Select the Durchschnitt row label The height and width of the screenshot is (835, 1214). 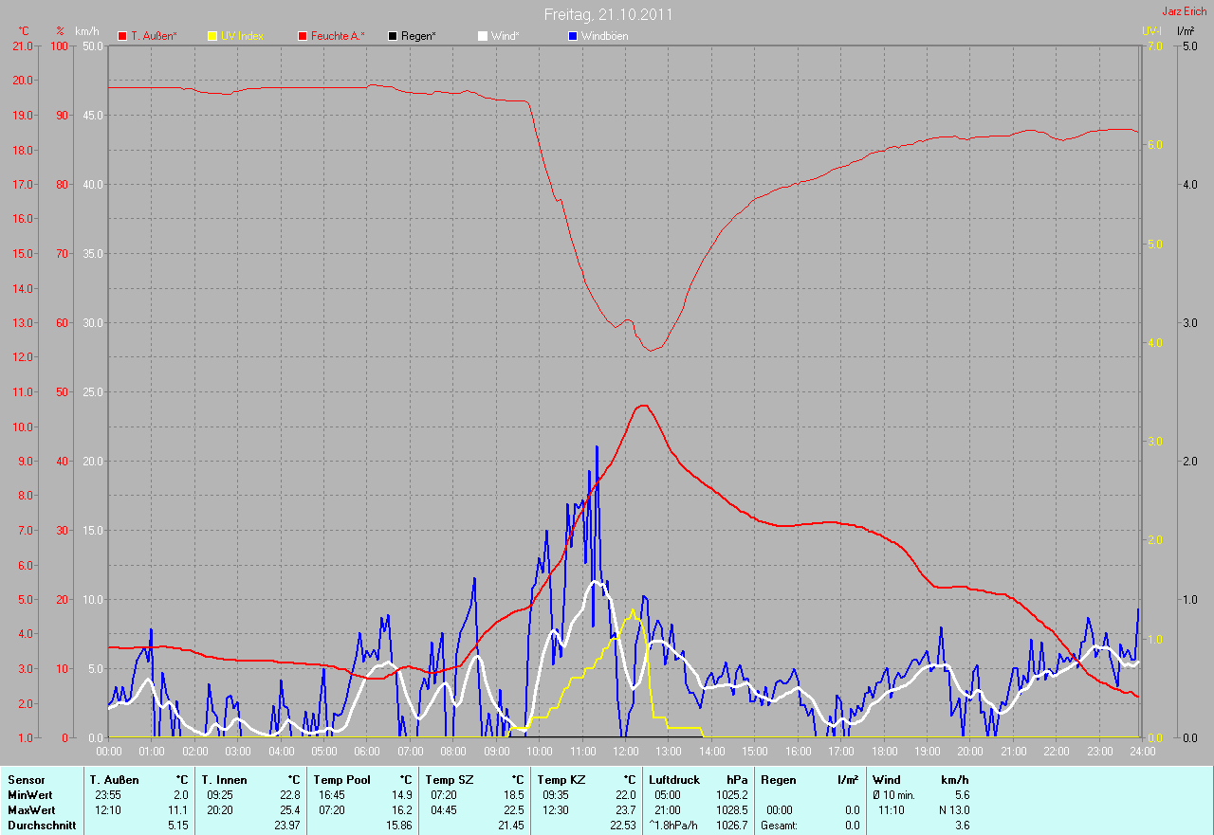coord(39,826)
